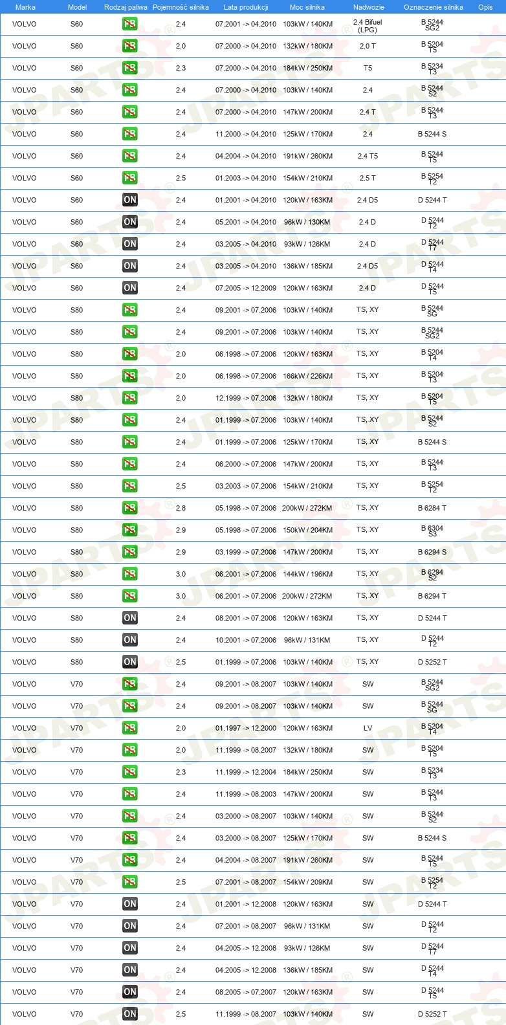Screen dimensions: 506x1025
Task: Click diesel ON icon for S80 96kW / 131KM
Action: click(x=130, y=640)
